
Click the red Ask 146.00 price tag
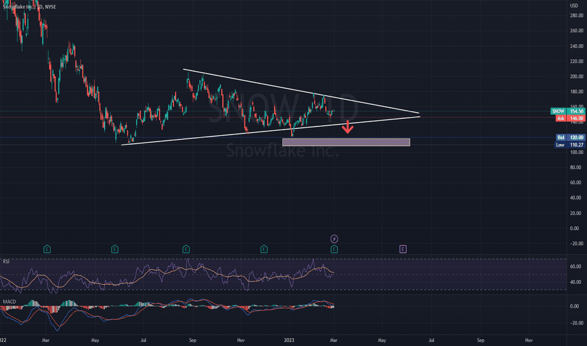tap(570, 118)
